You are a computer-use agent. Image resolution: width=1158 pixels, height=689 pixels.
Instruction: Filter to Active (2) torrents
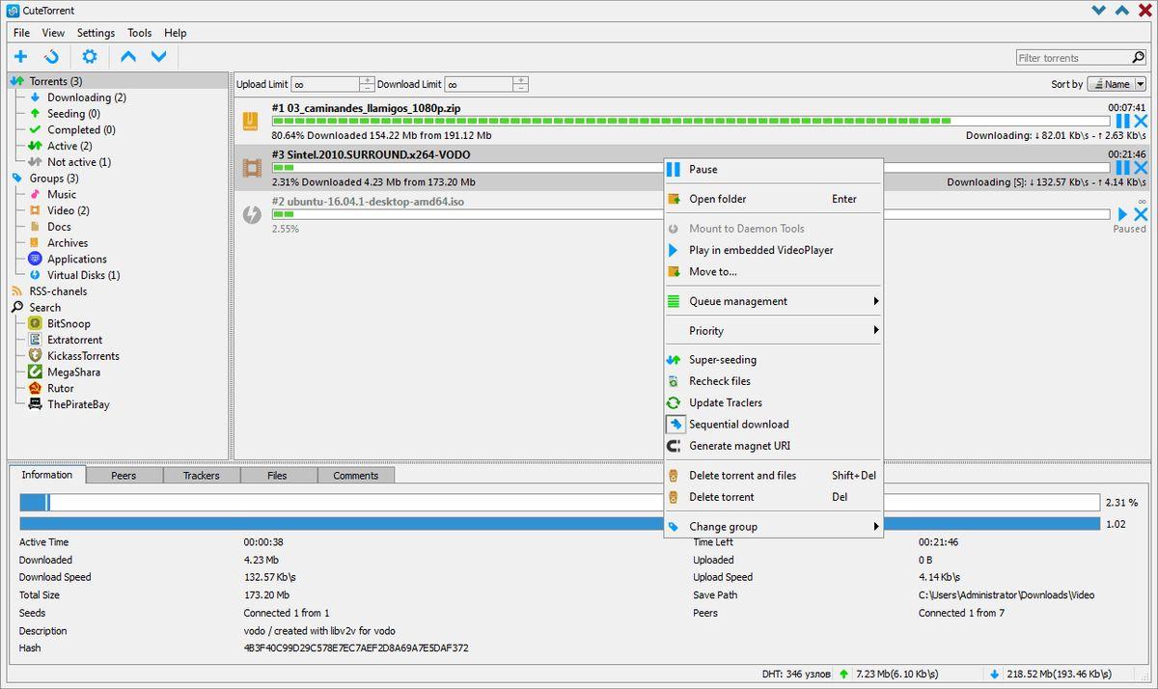pos(69,146)
